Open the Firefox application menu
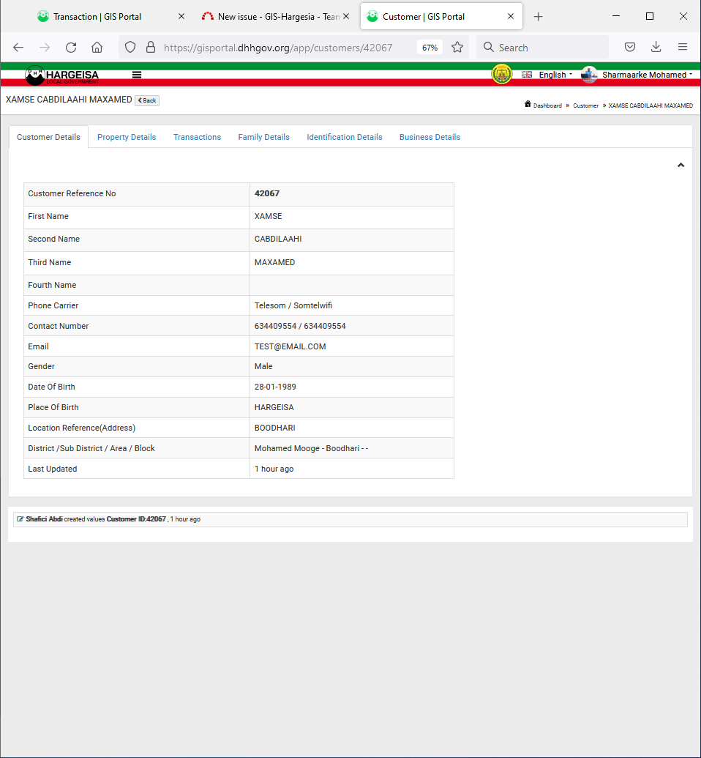The image size is (701, 758). click(x=682, y=48)
